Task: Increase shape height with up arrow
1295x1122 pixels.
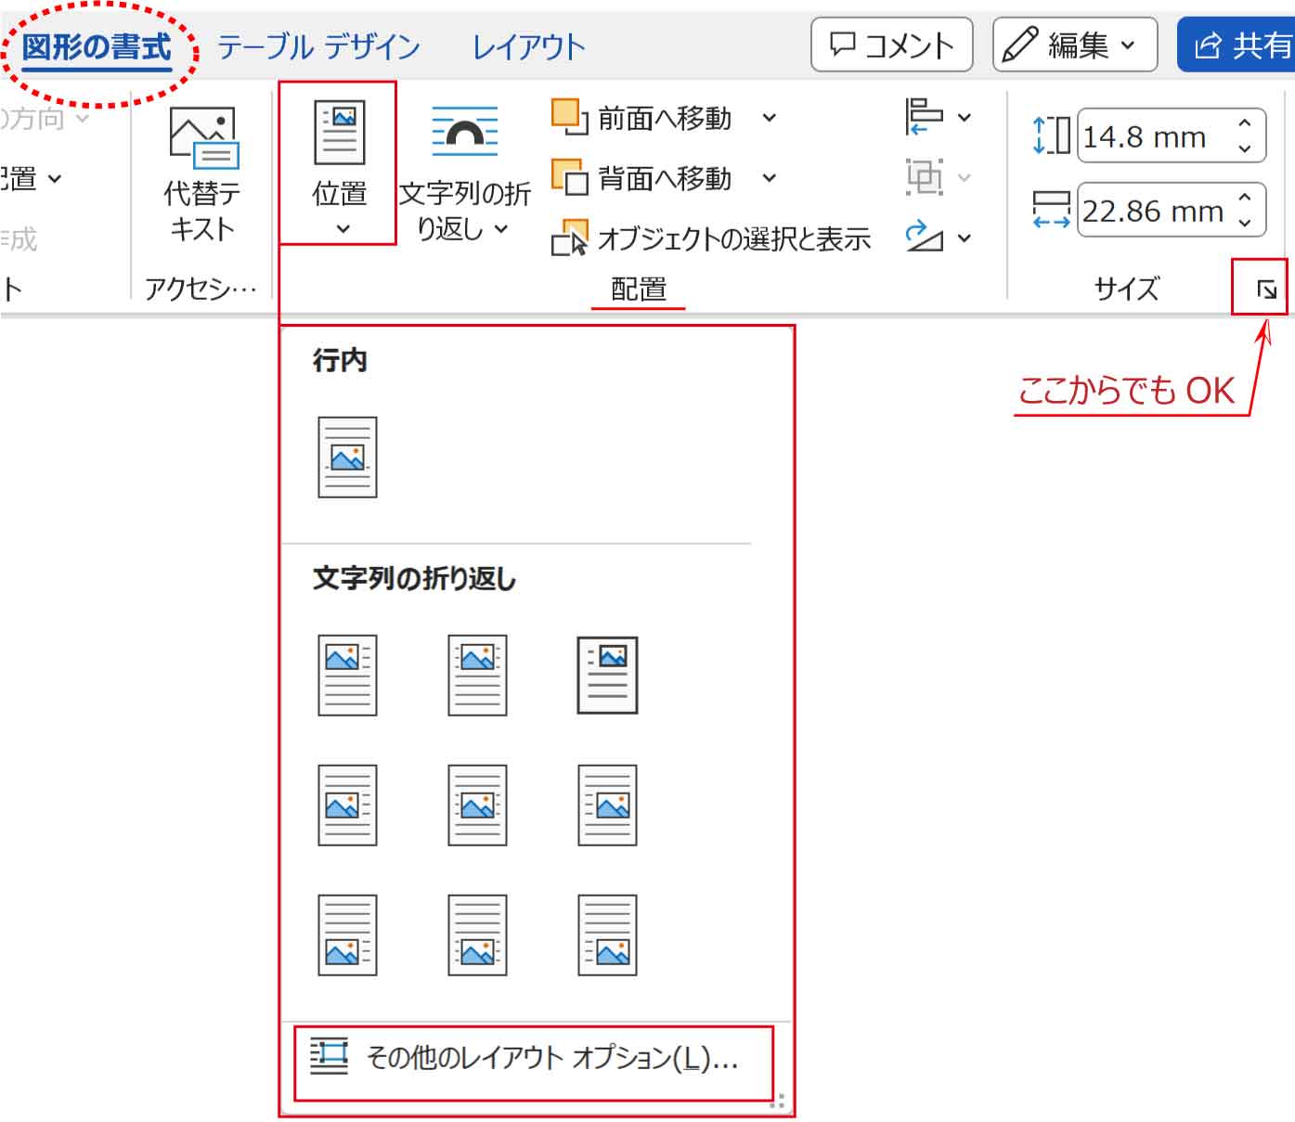Action: [x=1245, y=123]
